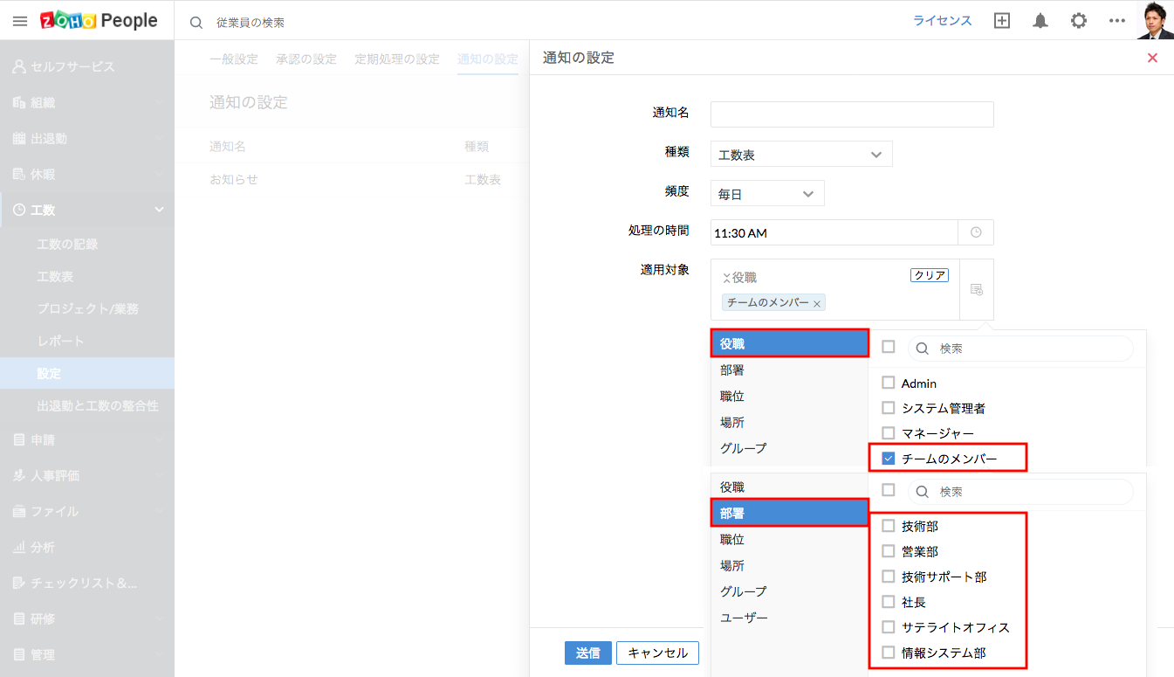Click the clock icon beside 処理の時間
The height and width of the screenshot is (677, 1174).
pos(976,232)
